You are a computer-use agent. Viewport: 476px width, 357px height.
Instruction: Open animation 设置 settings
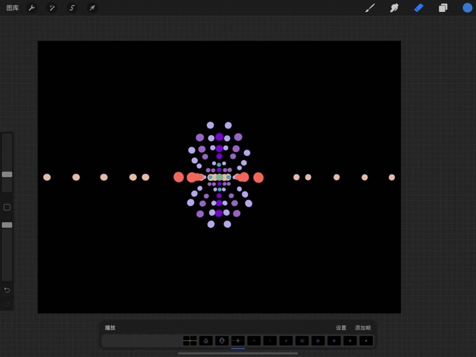[x=341, y=328]
